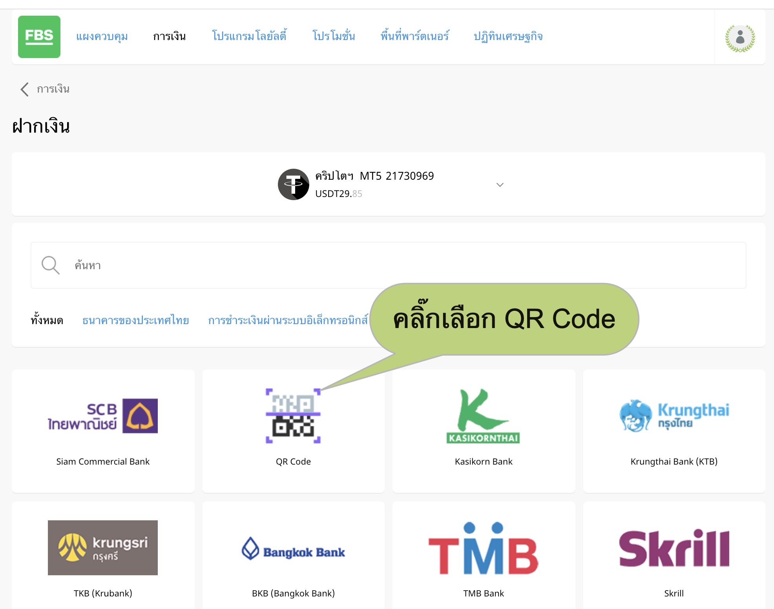The height and width of the screenshot is (609, 774).
Task: Open the การเงิน menu in the header
Action: [170, 36]
